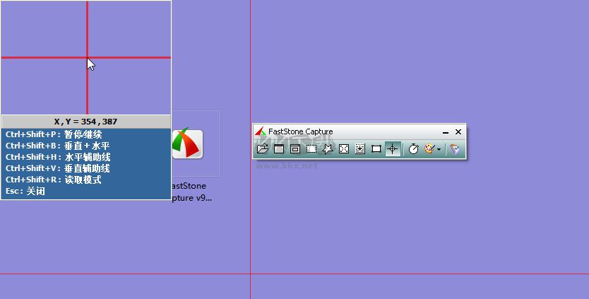Expand the Output dropdown arrow beside palette
The width and height of the screenshot is (589, 299).
439,150
